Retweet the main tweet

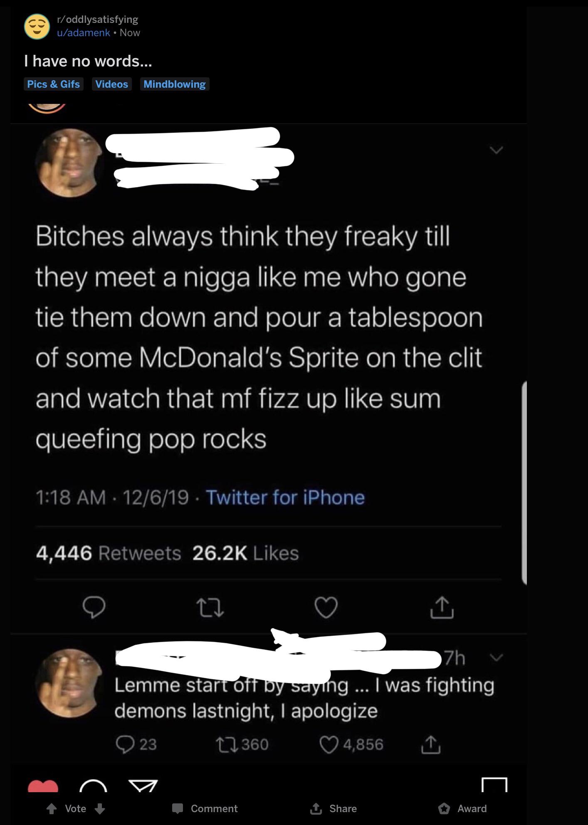(x=210, y=608)
